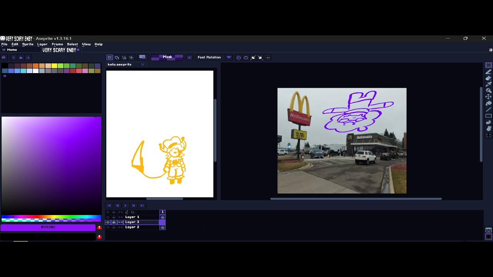This screenshot has height=277, width=493.
Task: Click the Add to selection mode icon
Action: click(117, 57)
